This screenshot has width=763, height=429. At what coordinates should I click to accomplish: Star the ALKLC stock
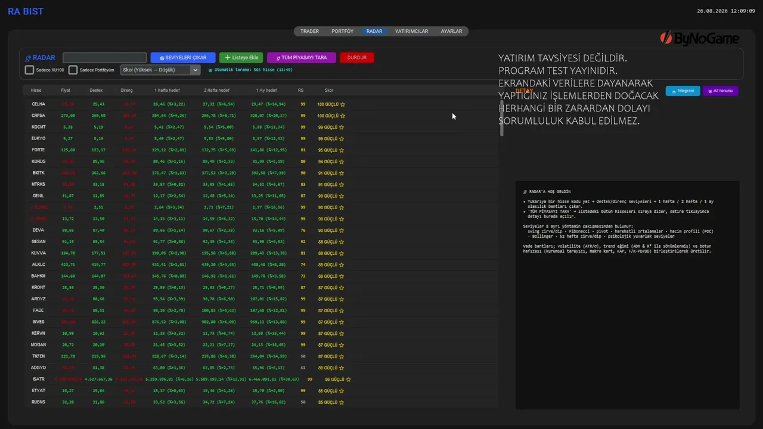tap(343, 265)
